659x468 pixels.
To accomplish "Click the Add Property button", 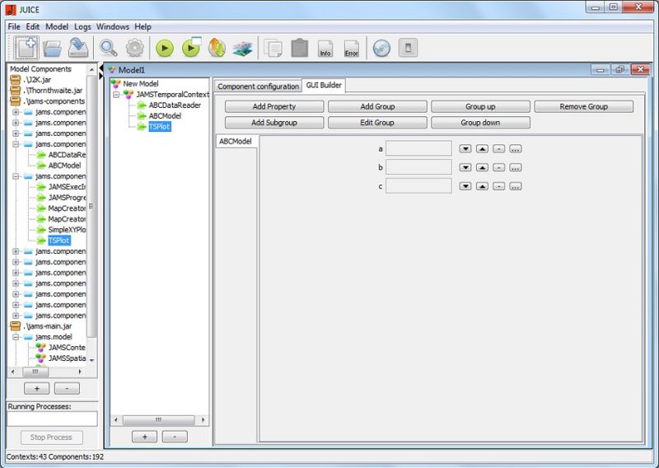I will (274, 107).
